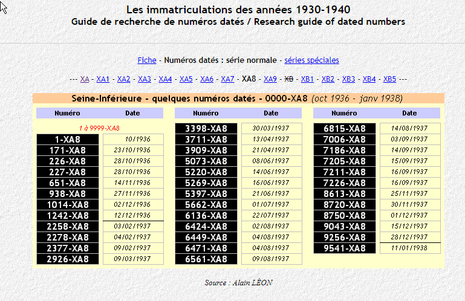Click the date 11/01/1938
Image resolution: width=465 pixels, height=301 pixels.
click(x=409, y=248)
